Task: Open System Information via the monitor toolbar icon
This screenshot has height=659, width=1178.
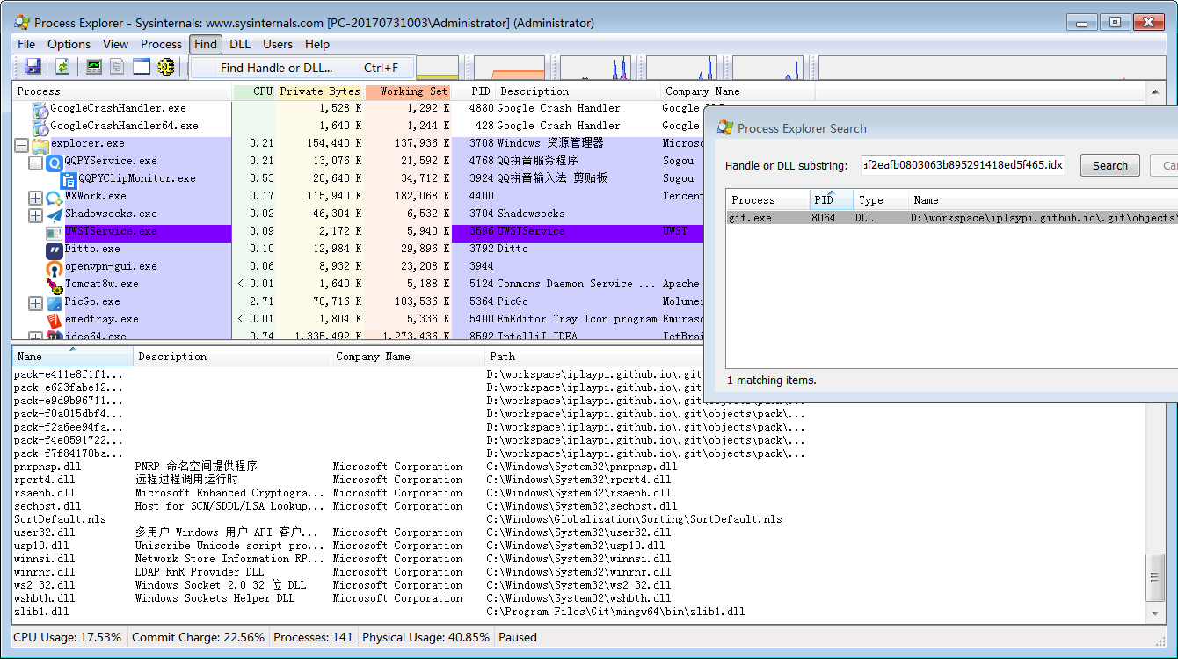Action: tap(93, 67)
